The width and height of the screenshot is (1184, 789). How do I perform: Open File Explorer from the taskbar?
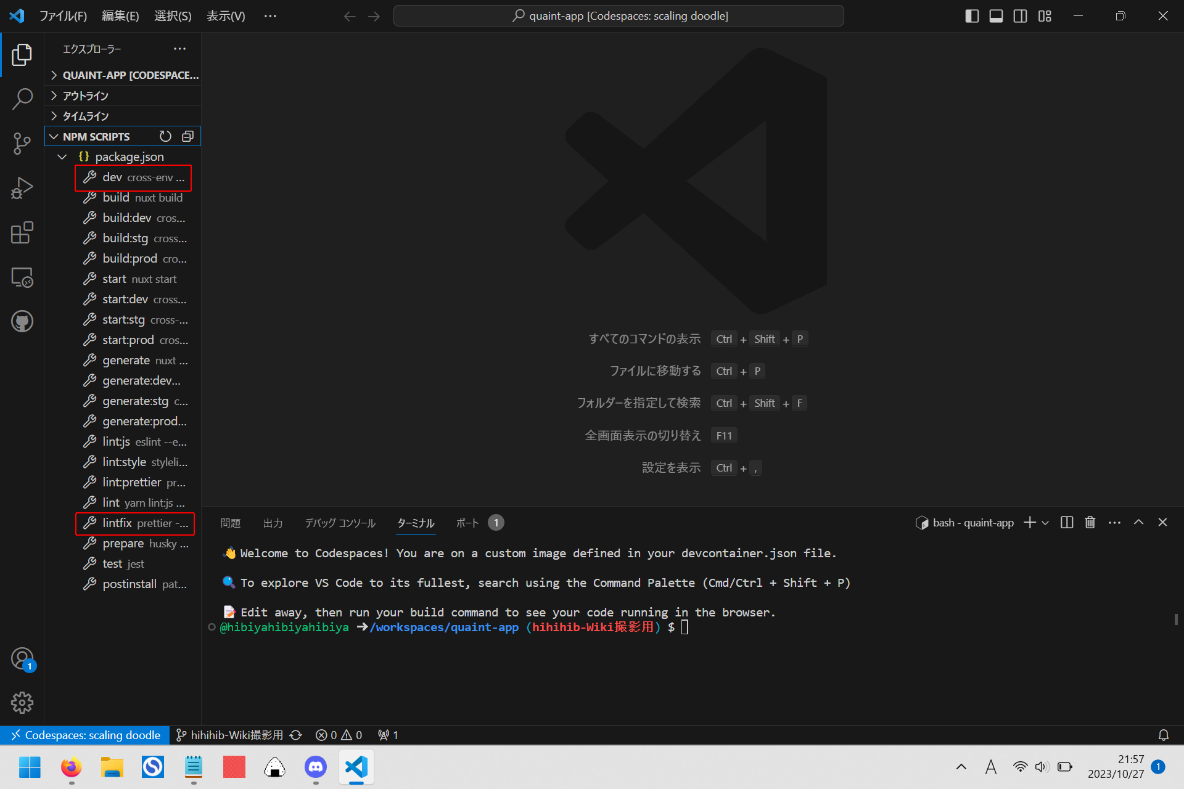[112, 767]
